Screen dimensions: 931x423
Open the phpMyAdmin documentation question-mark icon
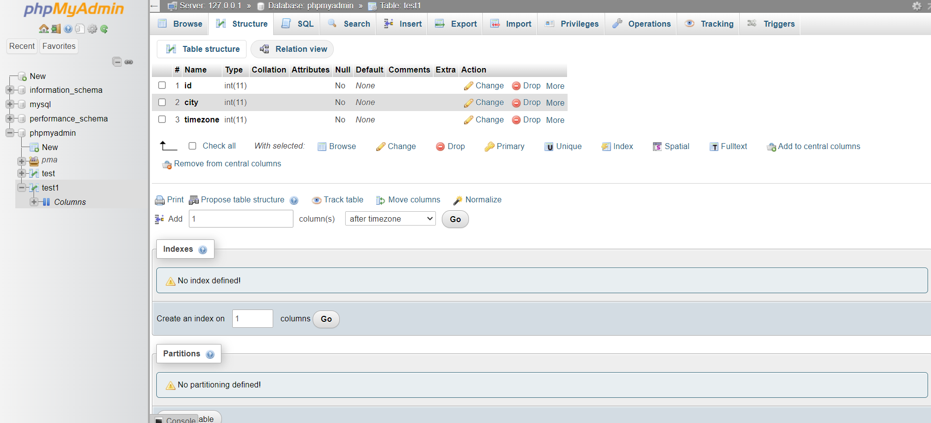(x=68, y=29)
